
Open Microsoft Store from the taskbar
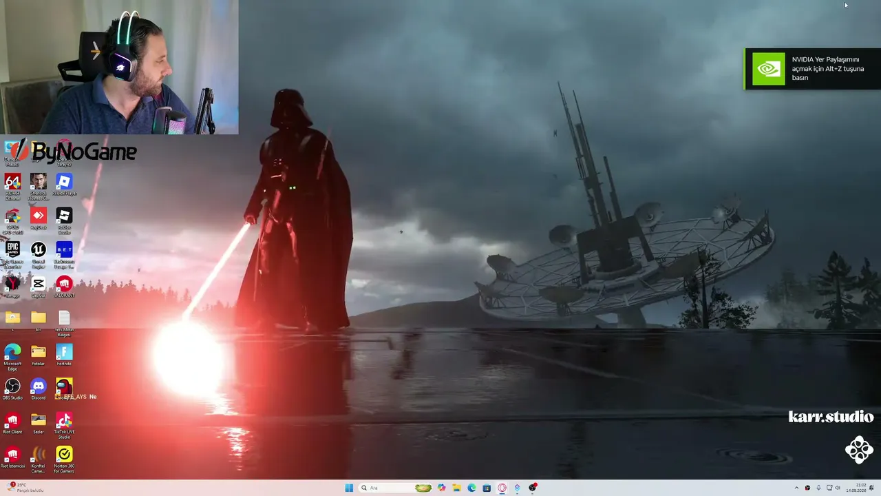point(487,488)
